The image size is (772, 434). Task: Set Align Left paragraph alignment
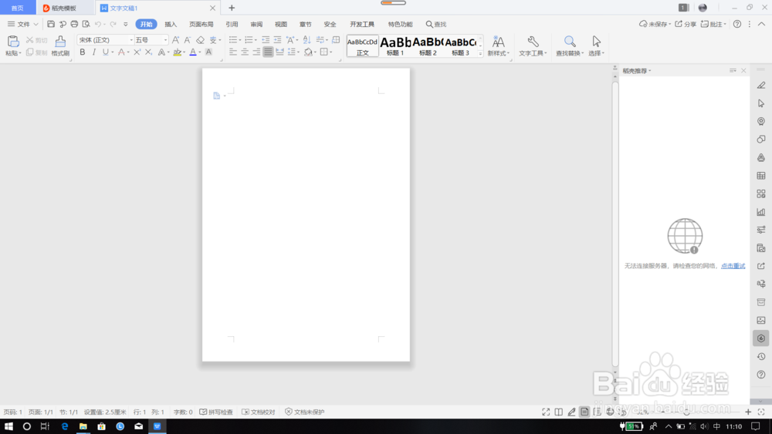coord(233,52)
